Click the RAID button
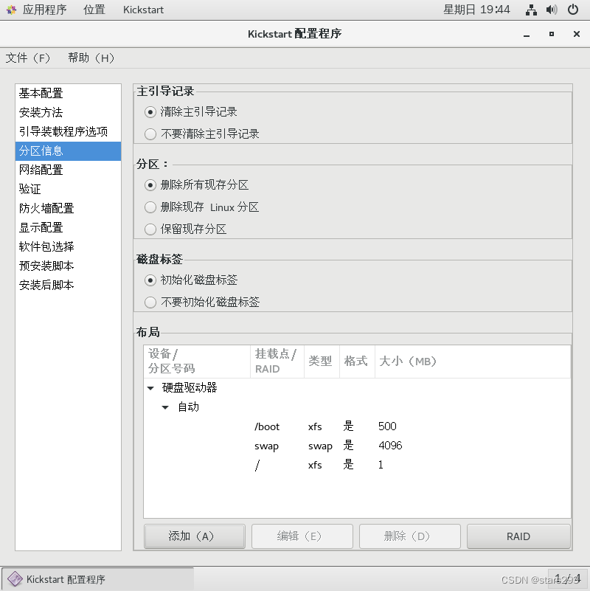 [x=518, y=536]
